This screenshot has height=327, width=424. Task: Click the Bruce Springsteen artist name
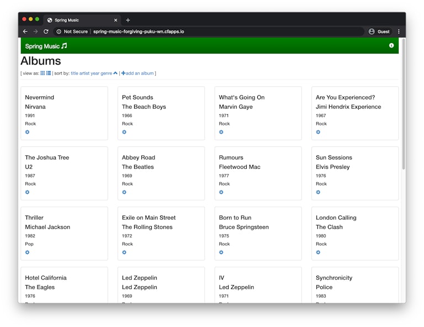coord(243,227)
